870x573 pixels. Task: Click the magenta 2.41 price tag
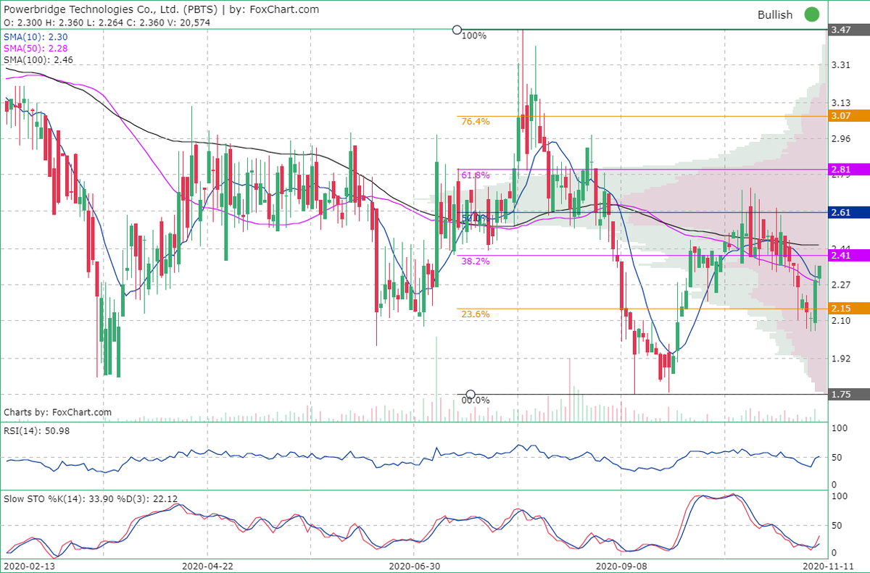848,256
